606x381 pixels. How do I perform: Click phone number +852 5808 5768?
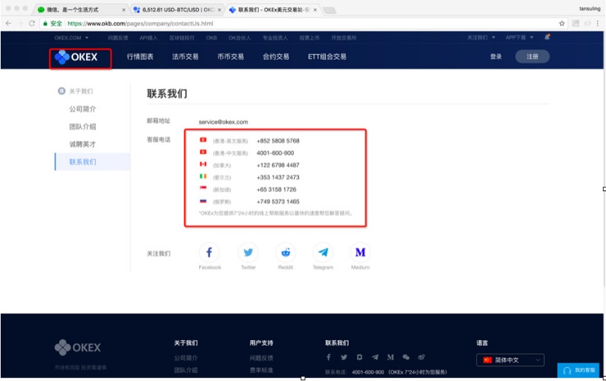[278, 141]
